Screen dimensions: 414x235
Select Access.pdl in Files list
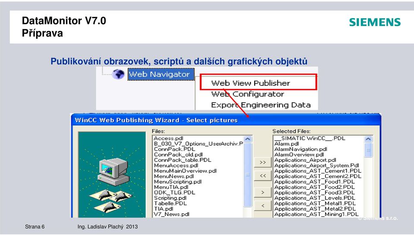point(168,138)
